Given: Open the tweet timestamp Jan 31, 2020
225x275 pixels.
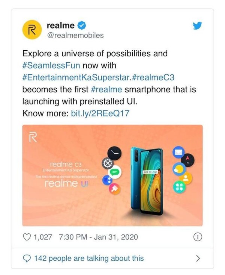Looking at the screenshot, I should [98, 237].
